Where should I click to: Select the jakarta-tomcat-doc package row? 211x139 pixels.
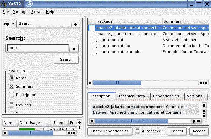point(148,46)
